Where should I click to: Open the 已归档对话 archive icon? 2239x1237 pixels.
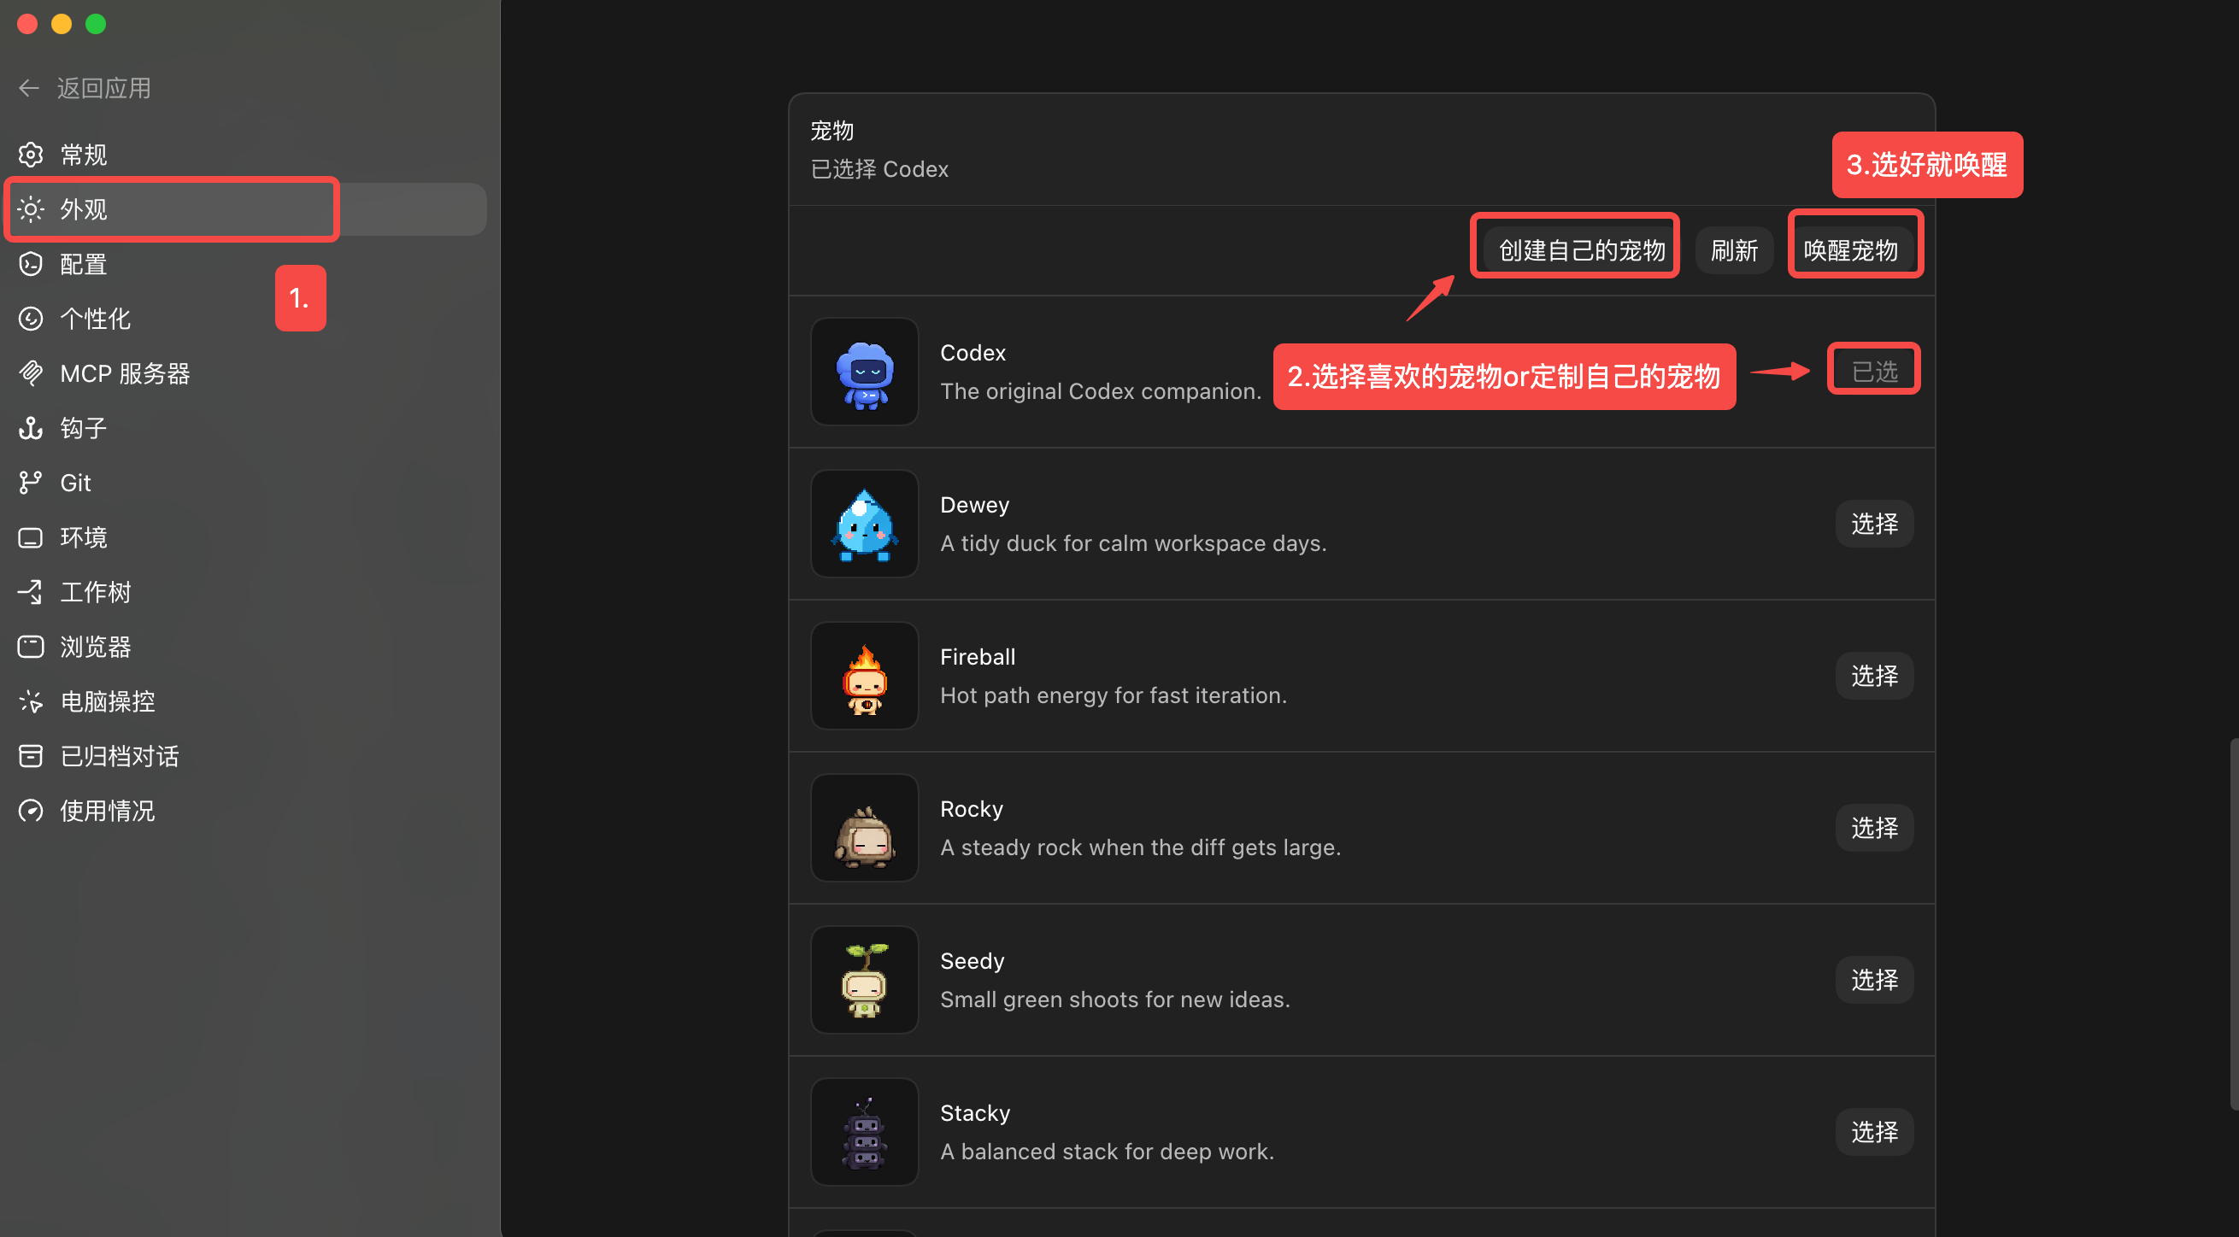[31, 757]
